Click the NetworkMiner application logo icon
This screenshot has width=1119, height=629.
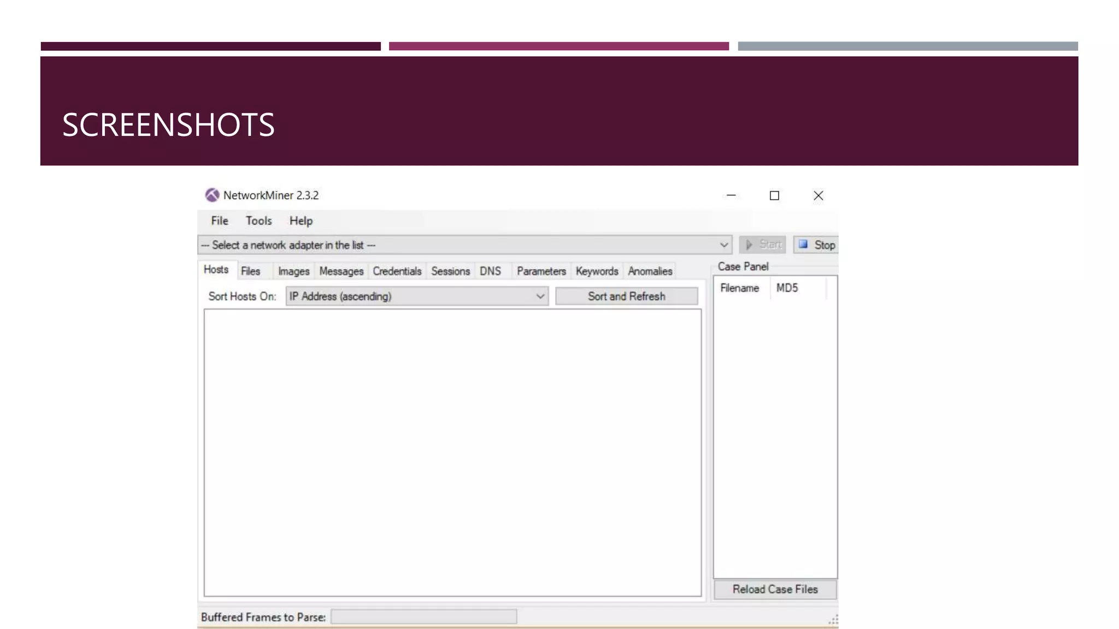[x=212, y=195]
